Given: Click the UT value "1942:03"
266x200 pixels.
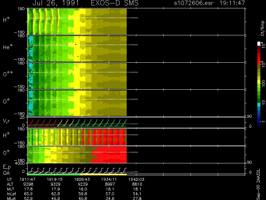Looking at the screenshot, I should pos(136,179).
